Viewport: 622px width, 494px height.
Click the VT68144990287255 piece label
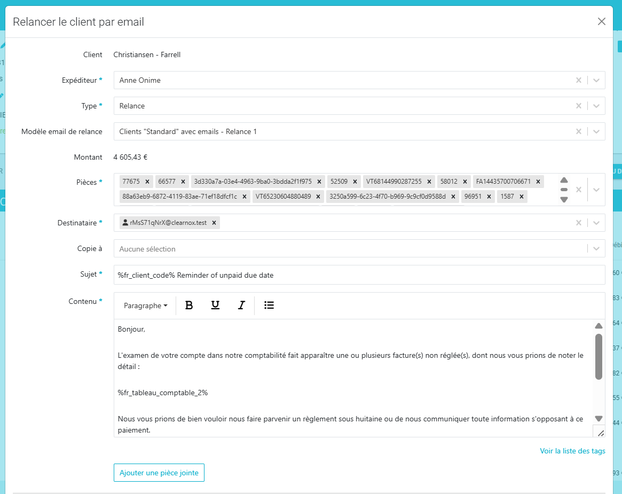coord(393,182)
